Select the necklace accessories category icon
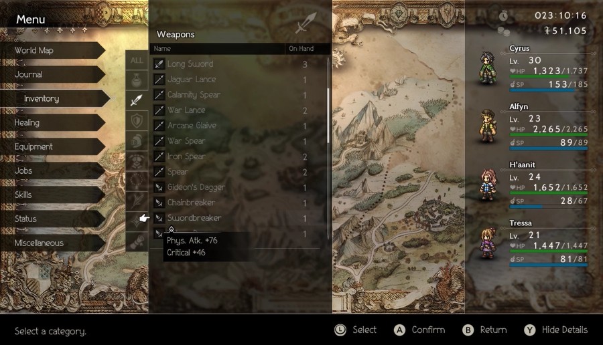The width and height of the screenshot is (603, 345). (x=137, y=181)
